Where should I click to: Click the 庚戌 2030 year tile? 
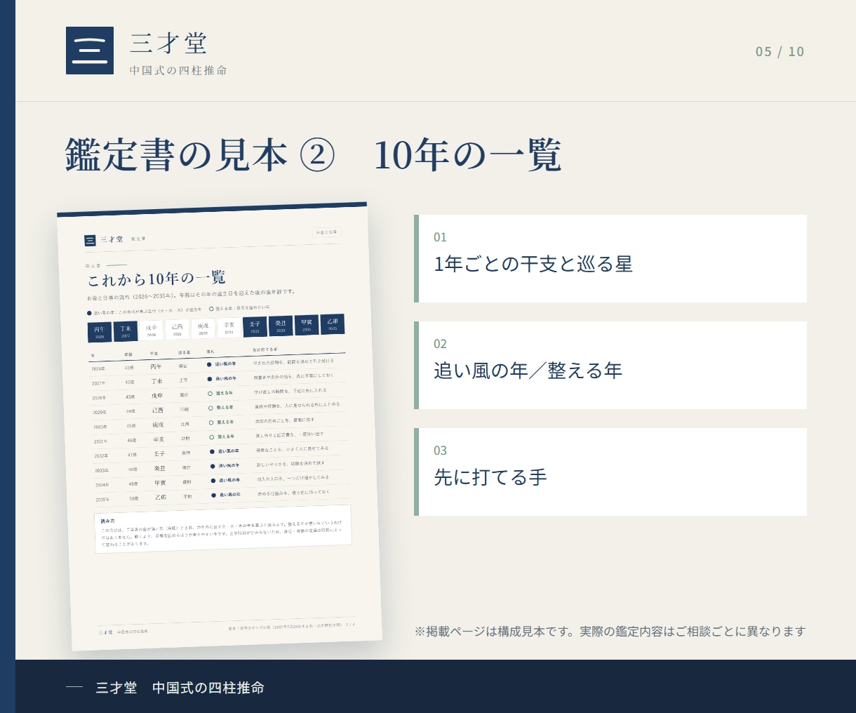pos(203,328)
